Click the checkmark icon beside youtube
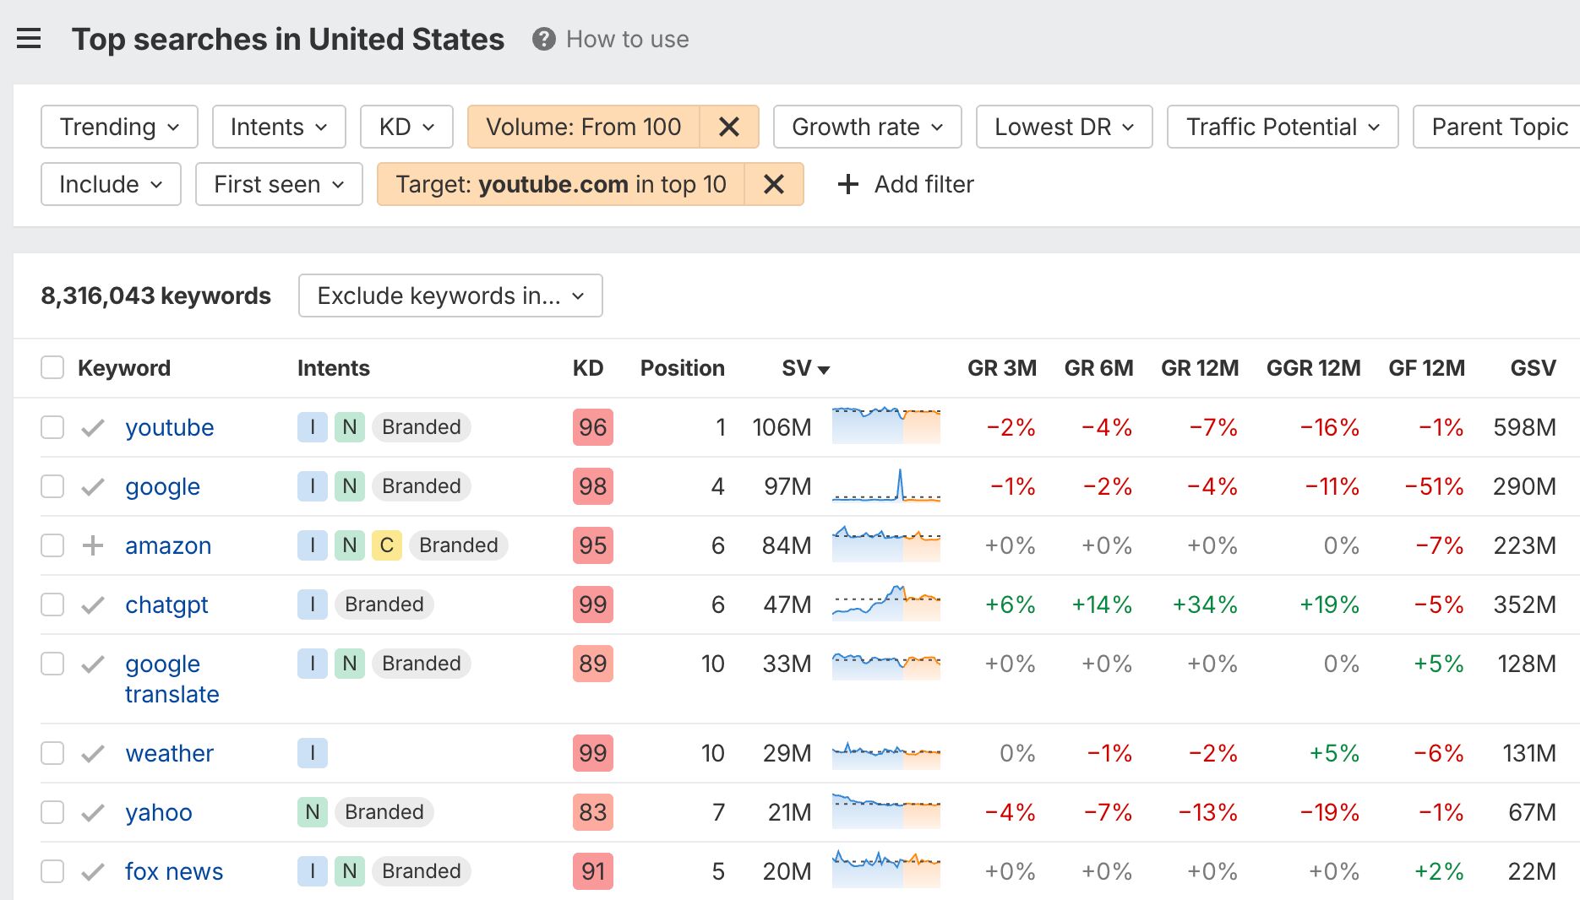1580x900 pixels. pos(93,427)
